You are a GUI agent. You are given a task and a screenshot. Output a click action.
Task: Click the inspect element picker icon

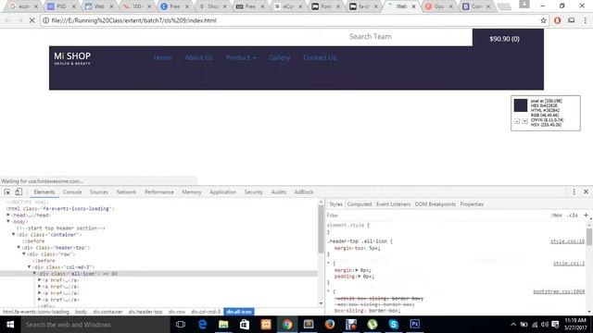7,191
